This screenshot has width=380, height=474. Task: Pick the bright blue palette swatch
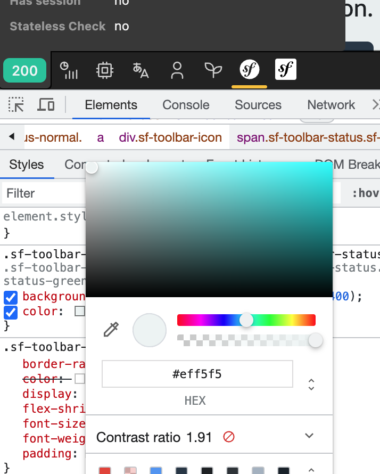(156, 471)
